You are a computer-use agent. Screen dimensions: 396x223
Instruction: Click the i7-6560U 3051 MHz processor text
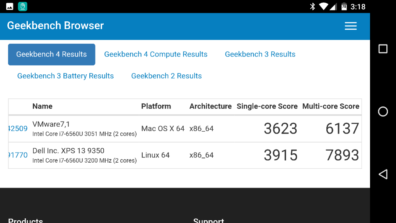pyautogui.click(x=84, y=134)
